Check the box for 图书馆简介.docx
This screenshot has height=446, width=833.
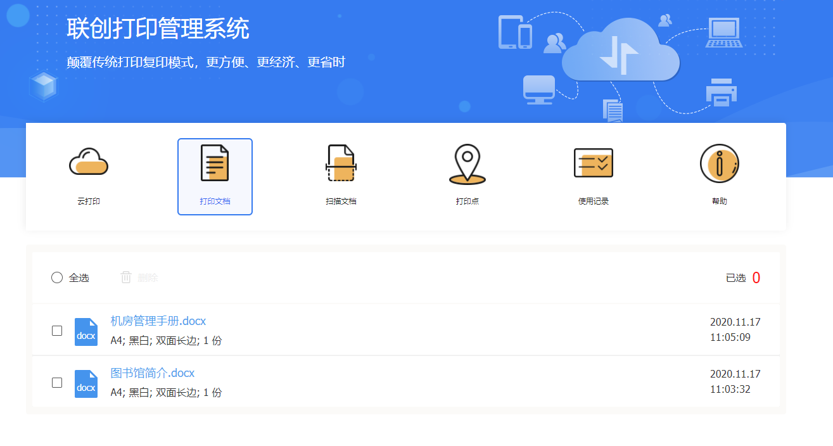pos(57,383)
